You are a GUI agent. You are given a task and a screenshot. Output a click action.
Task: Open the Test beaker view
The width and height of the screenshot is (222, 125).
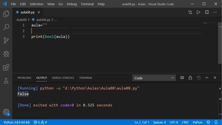click(6, 81)
